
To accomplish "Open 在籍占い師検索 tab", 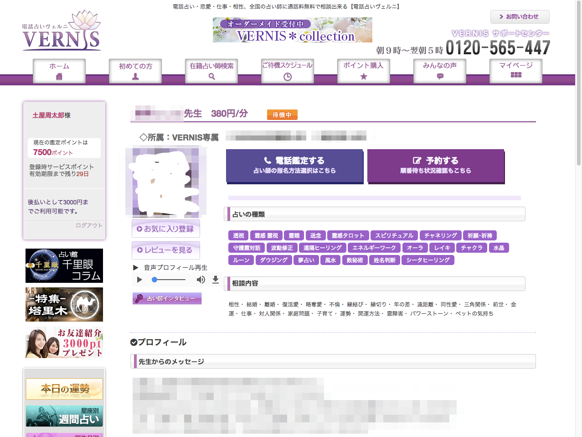I will point(211,71).
